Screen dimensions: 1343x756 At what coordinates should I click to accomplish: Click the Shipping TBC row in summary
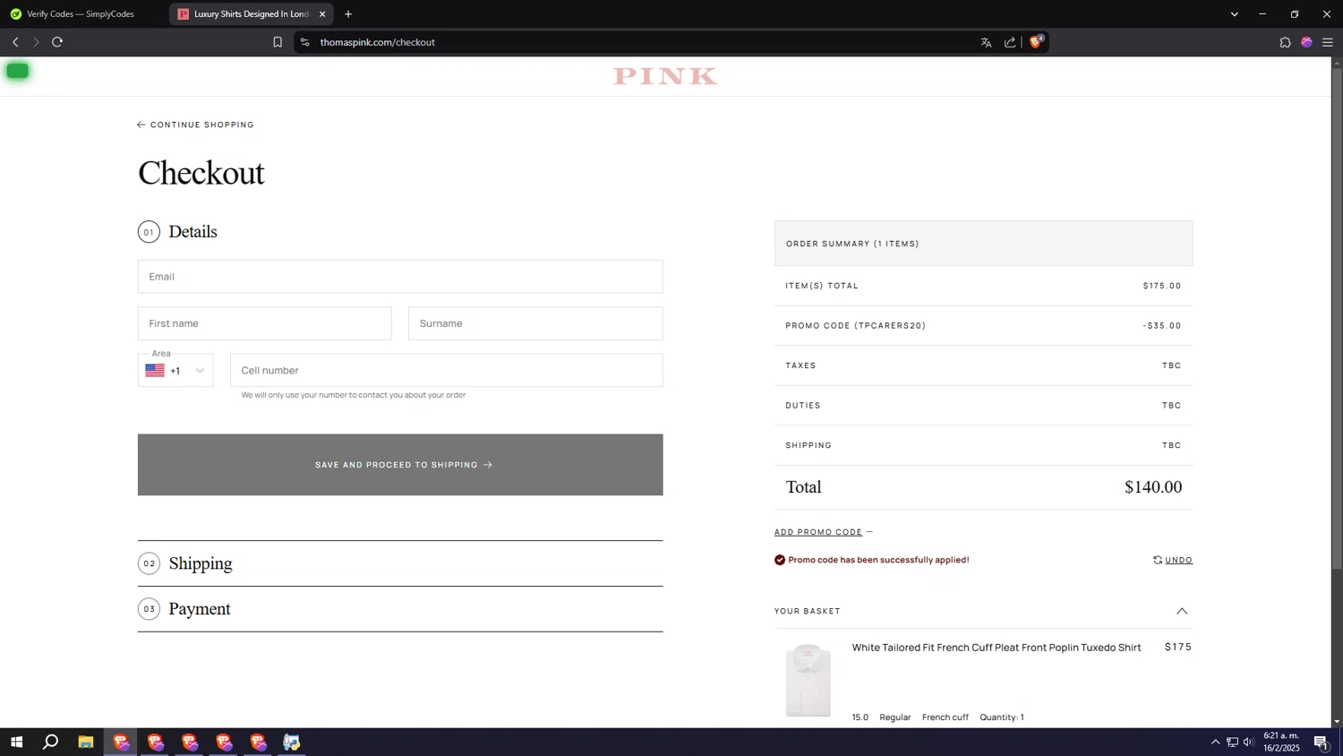click(983, 445)
